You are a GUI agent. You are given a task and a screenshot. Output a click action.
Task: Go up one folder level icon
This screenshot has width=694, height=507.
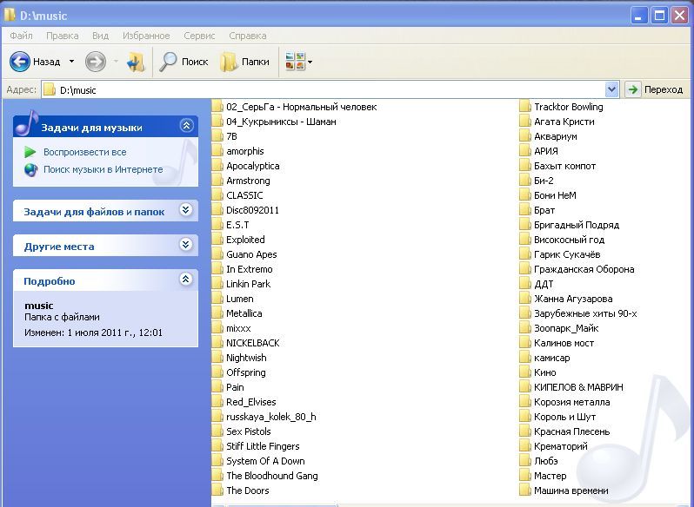(136, 62)
